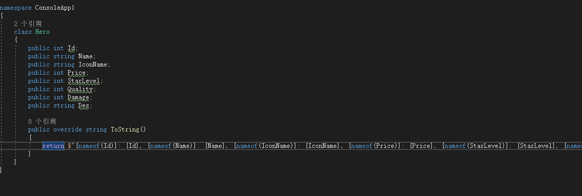Click the IconName field declaration identifier
The image size is (582, 196).
coord(93,64)
